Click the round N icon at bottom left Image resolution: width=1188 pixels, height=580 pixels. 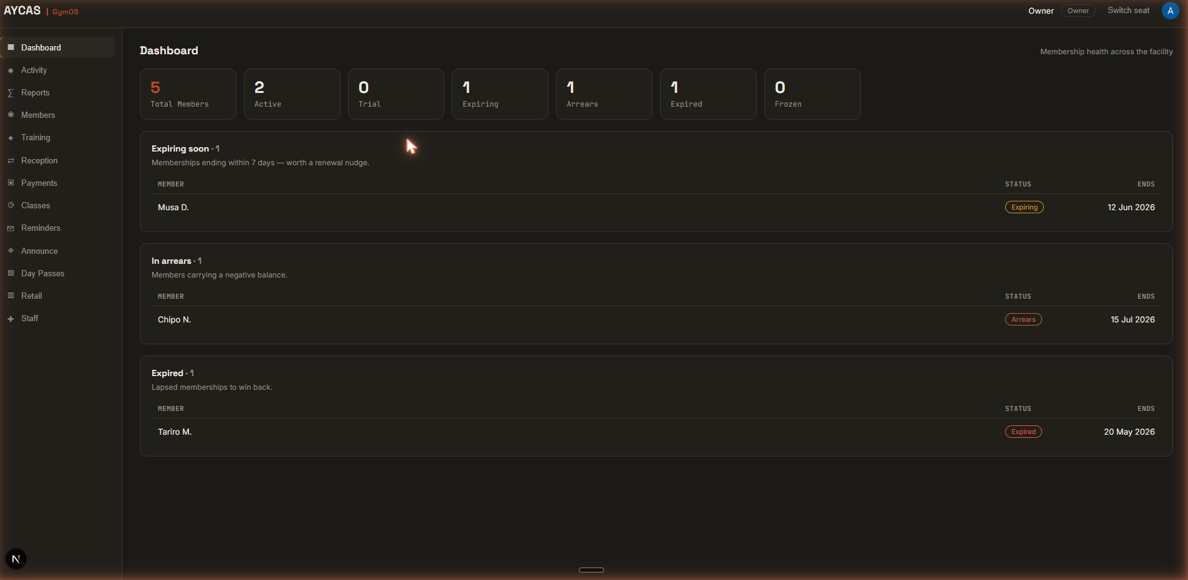click(16, 559)
